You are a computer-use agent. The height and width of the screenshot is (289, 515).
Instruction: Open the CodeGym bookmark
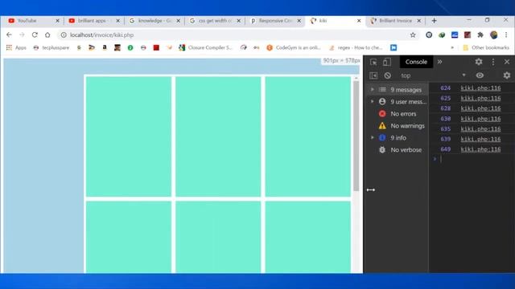coord(294,47)
